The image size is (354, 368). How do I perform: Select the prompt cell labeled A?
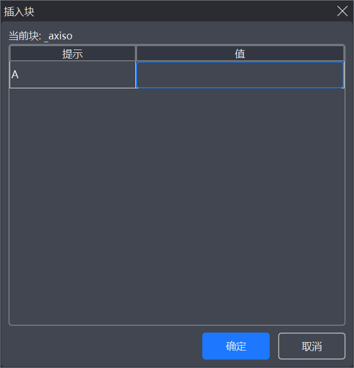72,75
